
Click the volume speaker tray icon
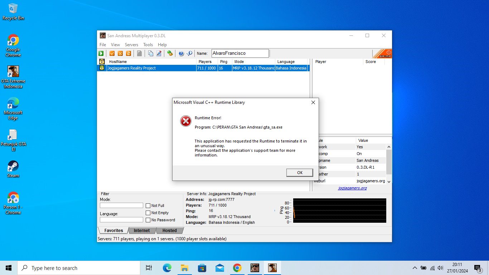tap(440, 268)
